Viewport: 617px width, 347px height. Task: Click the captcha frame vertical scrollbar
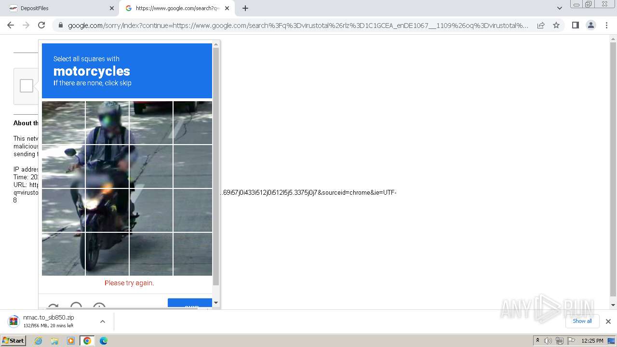216,166
